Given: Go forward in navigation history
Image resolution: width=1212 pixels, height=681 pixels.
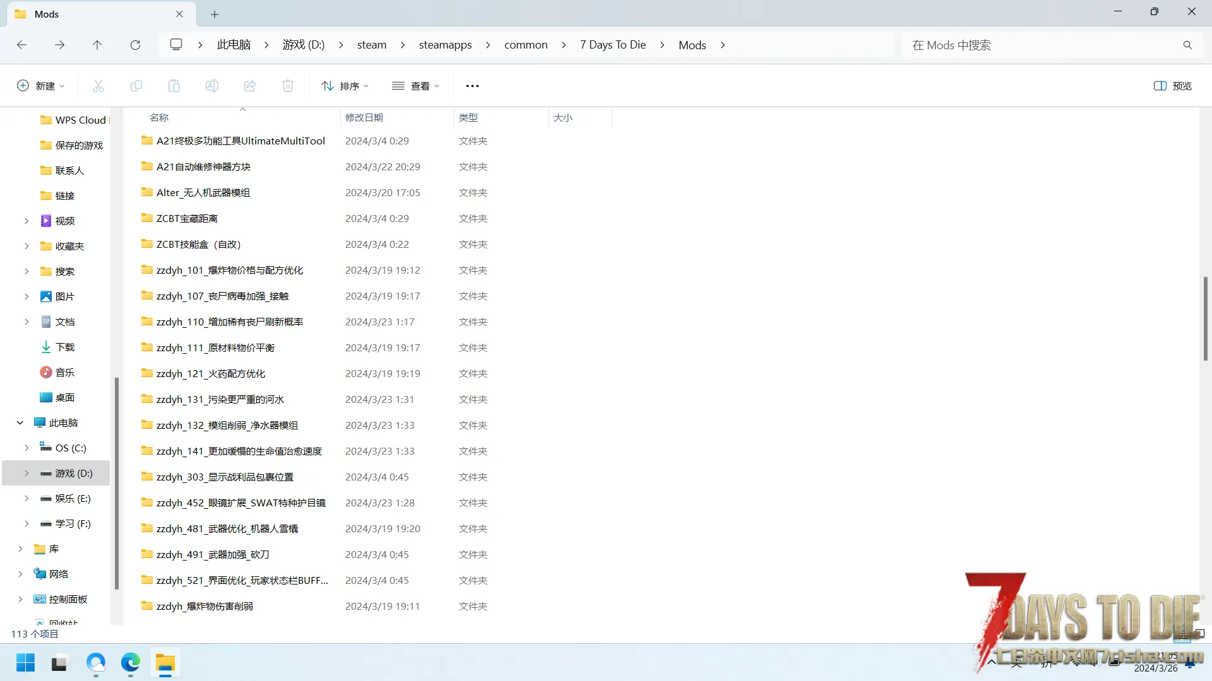Looking at the screenshot, I should (59, 45).
